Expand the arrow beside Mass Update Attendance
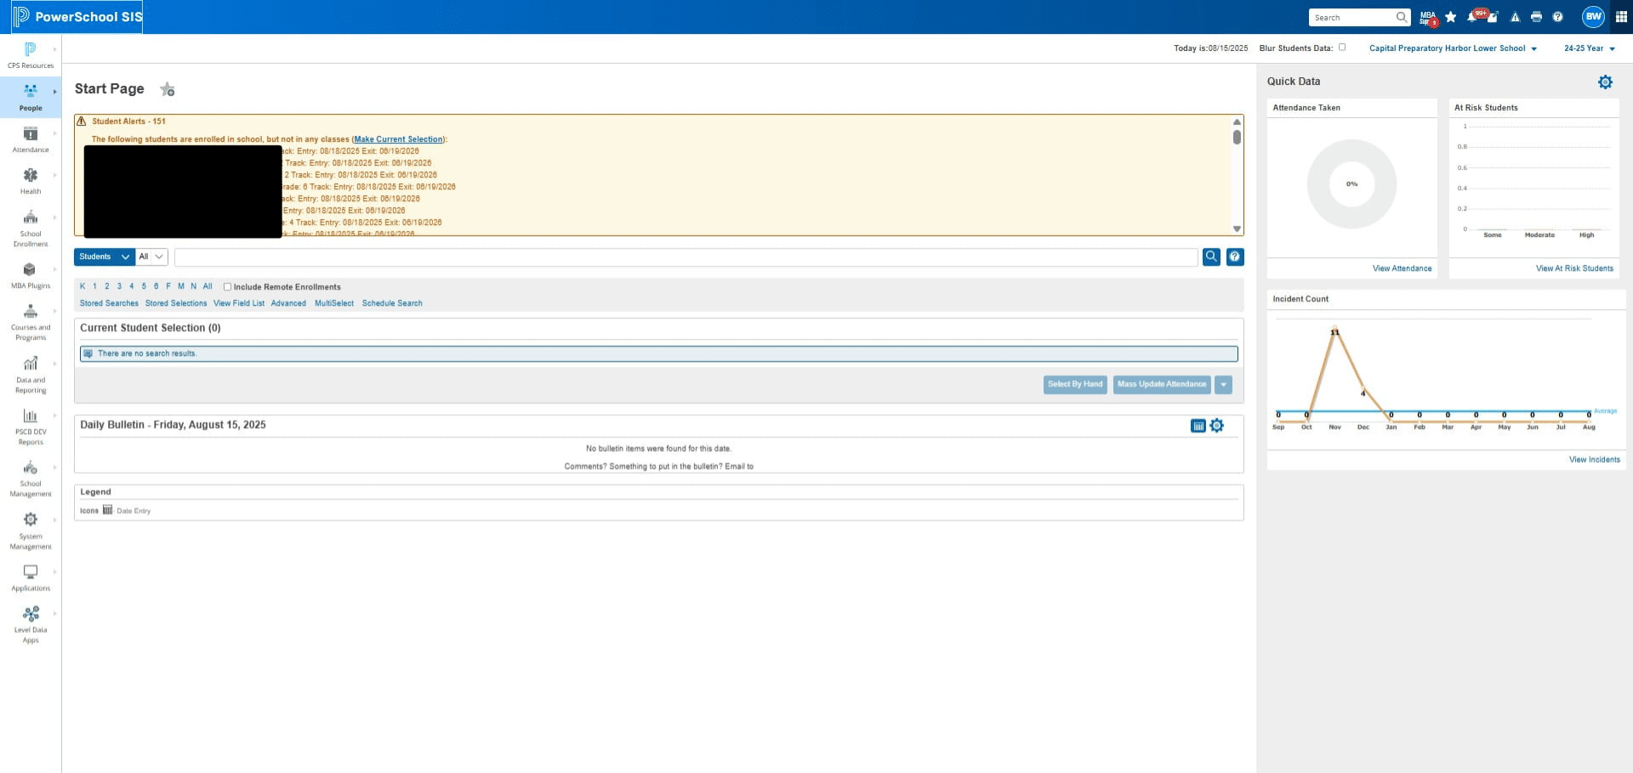 [x=1223, y=385]
